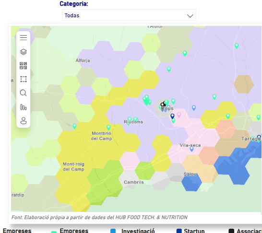
Task: Click the blue hexagon below Salou
Action: [x=191, y=183]
